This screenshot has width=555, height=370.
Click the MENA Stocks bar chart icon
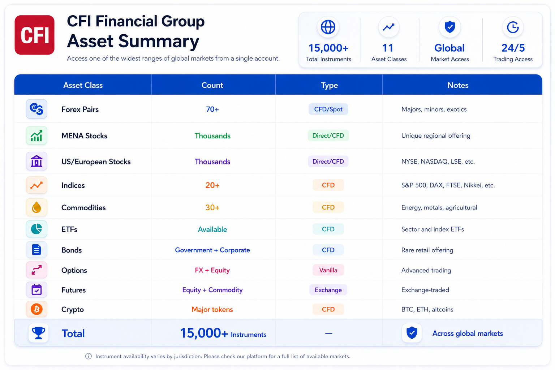36,135
